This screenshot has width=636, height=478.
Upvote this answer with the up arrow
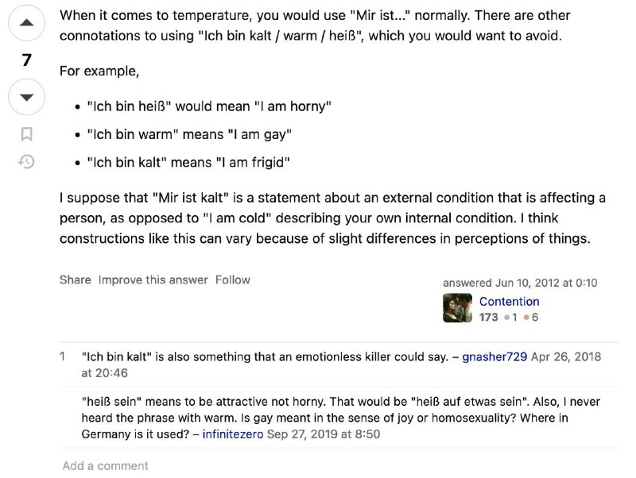(26, 24)
